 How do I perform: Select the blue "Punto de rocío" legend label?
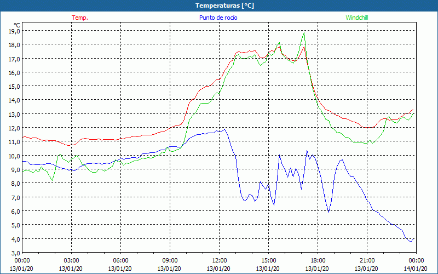(x=218, y=18)
